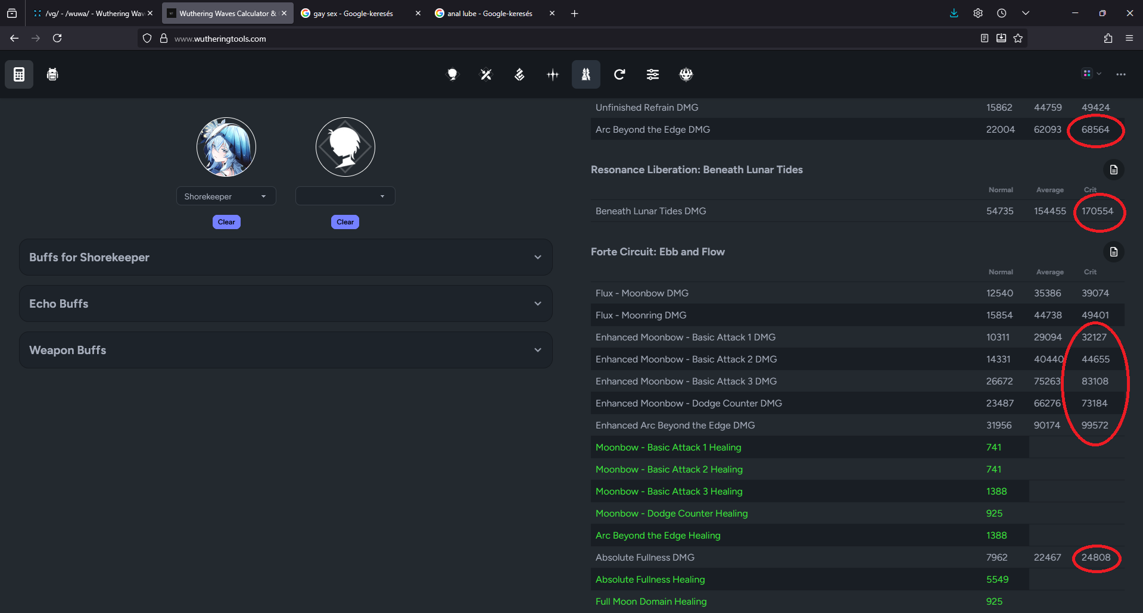Click the browser back arrow
Viewport: 1143px width, 613px height.
(x=14, y=38)
